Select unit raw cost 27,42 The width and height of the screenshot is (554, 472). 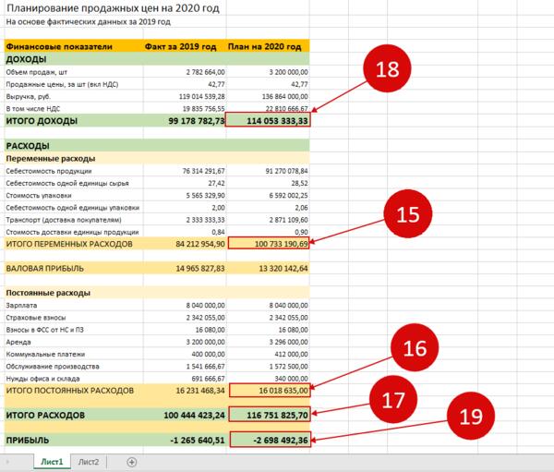(x=216, y=183)
